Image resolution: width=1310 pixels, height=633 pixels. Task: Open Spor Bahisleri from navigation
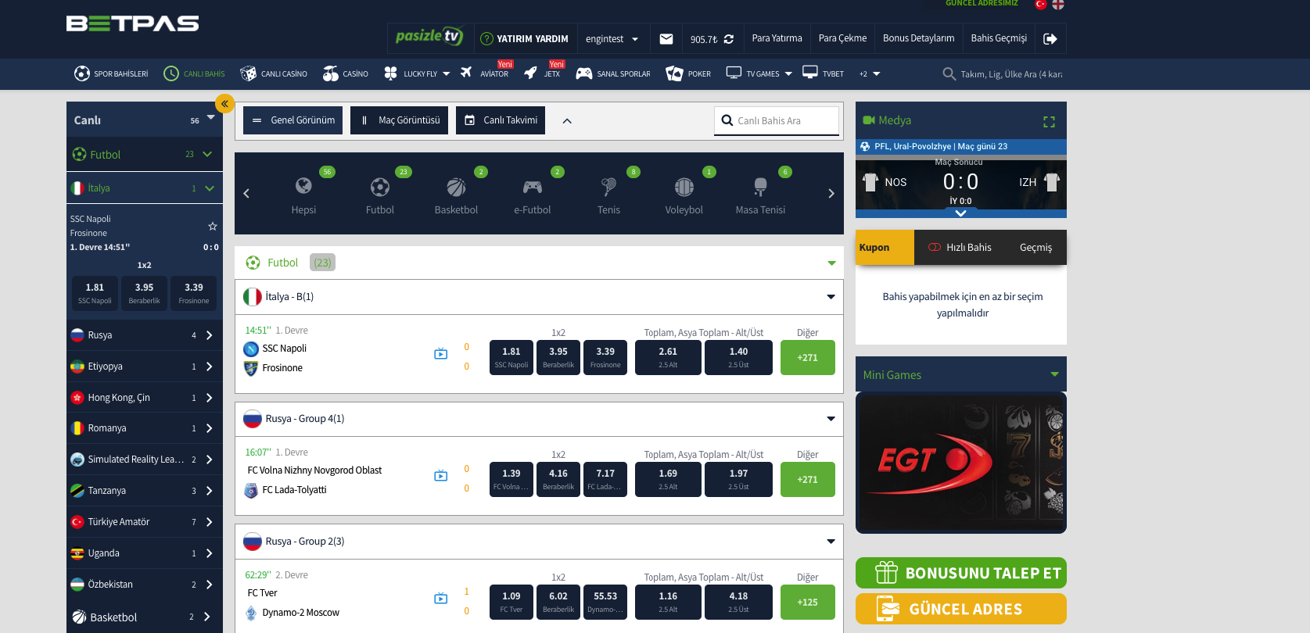coord(111,74)
